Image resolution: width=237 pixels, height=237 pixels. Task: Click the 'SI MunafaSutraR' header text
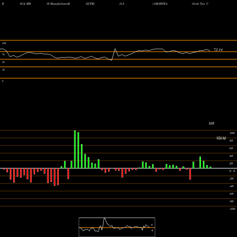click(58, 4)
